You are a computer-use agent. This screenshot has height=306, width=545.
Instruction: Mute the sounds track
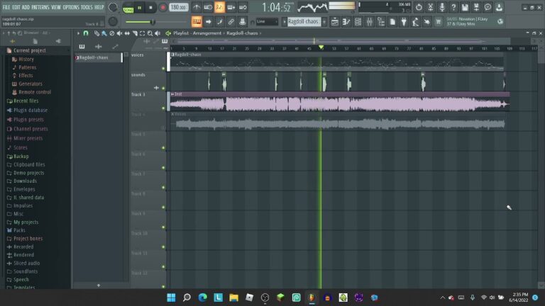163,88
